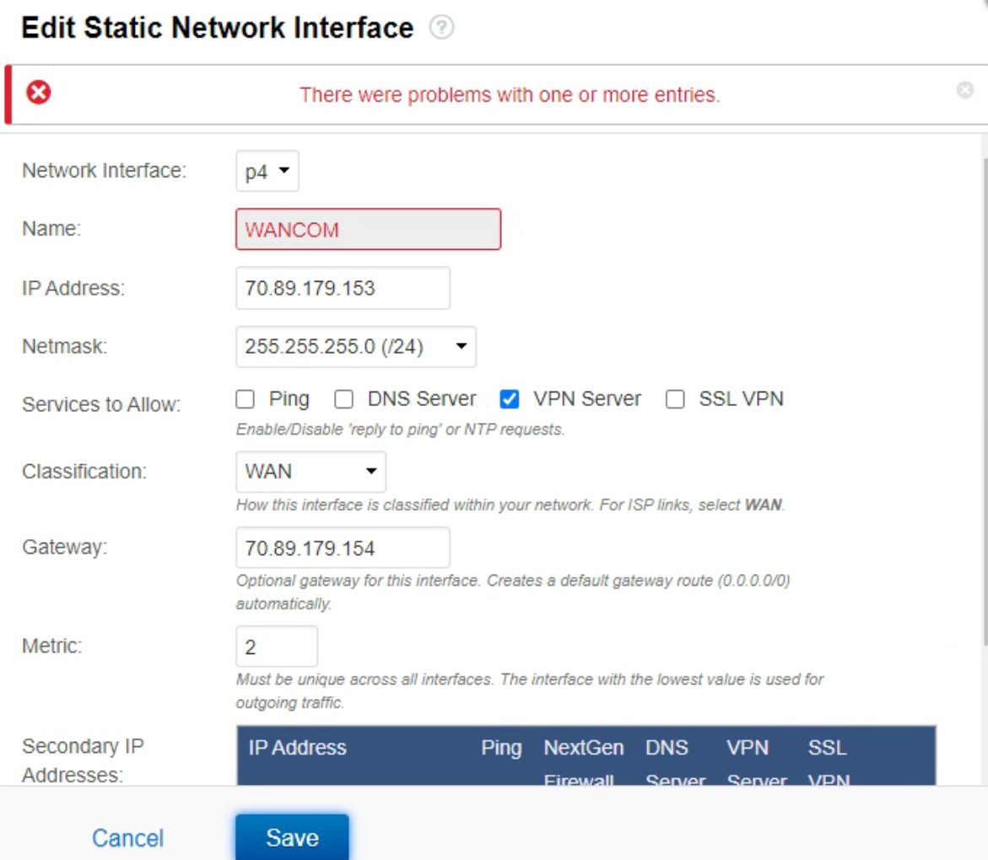This screenshot has width=988, height=860.
Task: Dismiss the error alert banner
Action: 965,90
